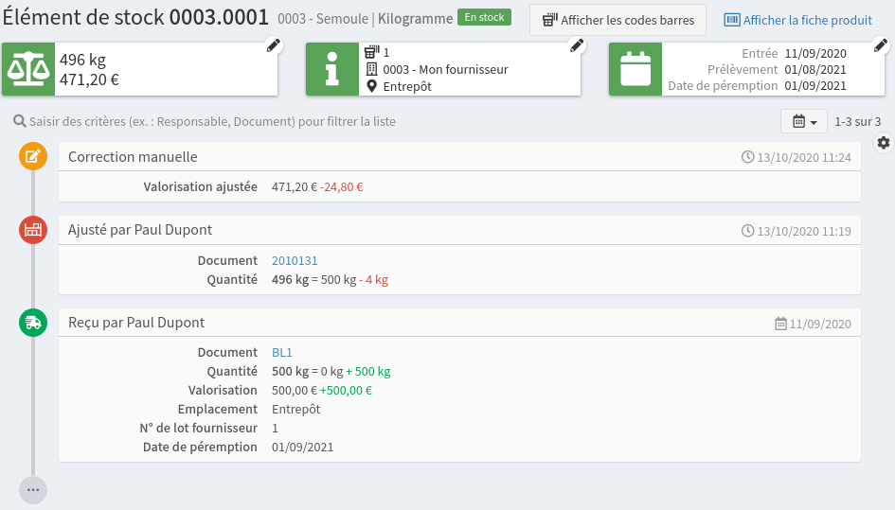The height and width of the screenshot is (510, 895).
Task: Click green delivery truck timeline icon
Action: tap(33, 323)
